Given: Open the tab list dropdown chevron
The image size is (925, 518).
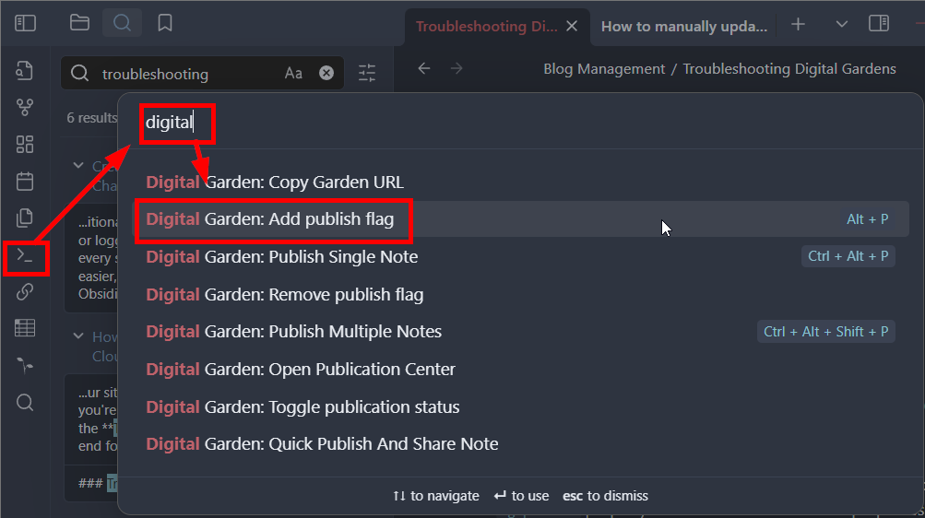Looking at the screenshot, I should pyautogui.click(x=841, y=24).
